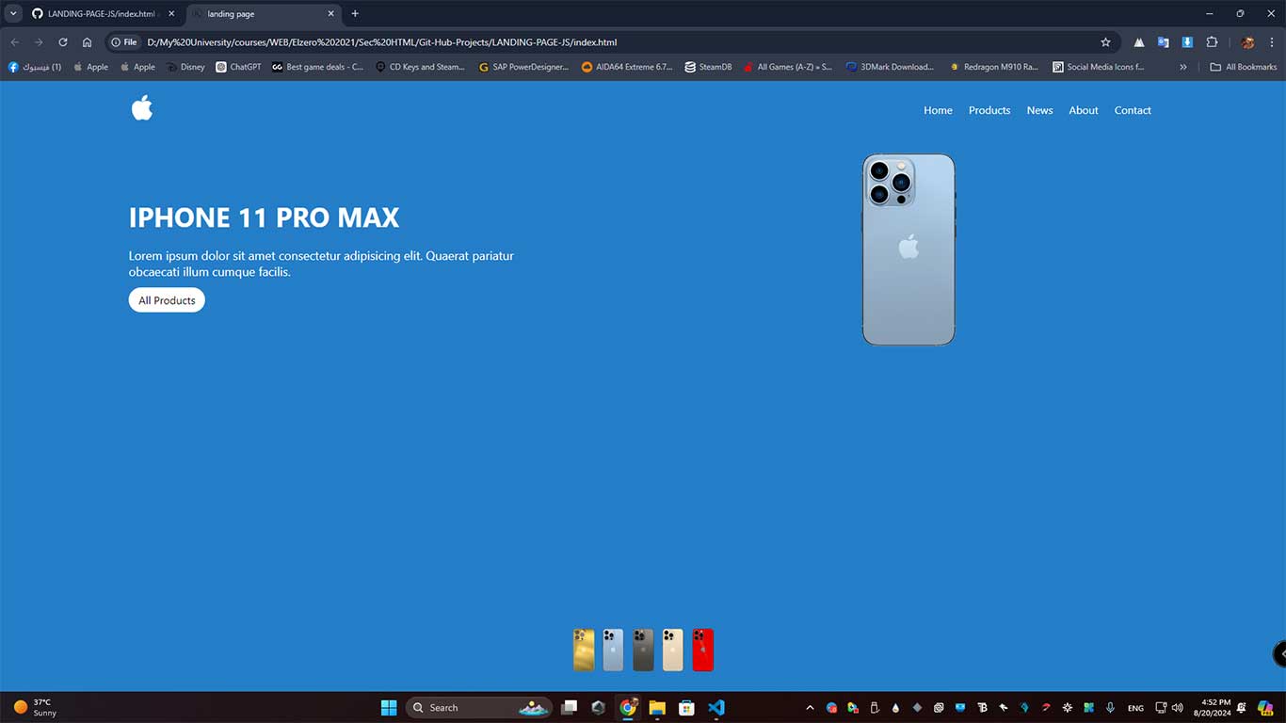Open the Best game deals bookmark
Viewport: 1286px width, 723px height.
317,67
